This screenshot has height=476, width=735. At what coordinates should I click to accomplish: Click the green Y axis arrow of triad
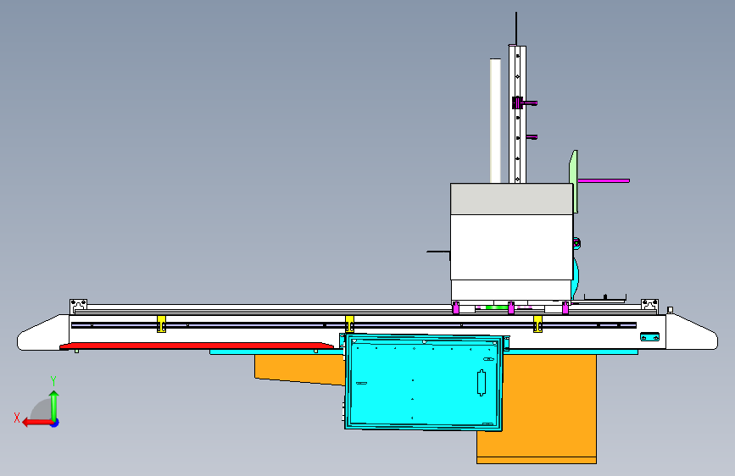click(x=54, y=405)
